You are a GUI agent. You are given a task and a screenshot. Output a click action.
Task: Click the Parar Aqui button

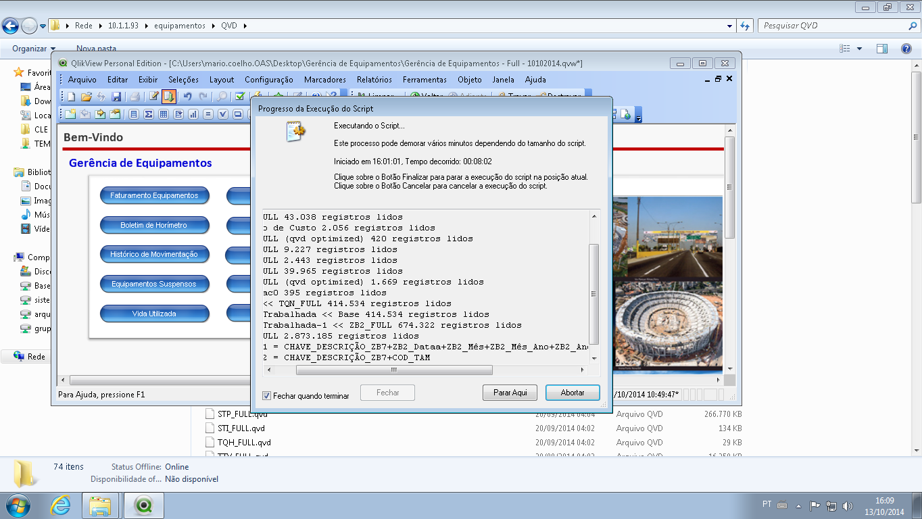click(x=510, y=393)
